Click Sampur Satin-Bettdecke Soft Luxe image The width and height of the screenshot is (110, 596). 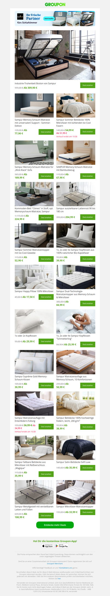[x=76, y=448]
